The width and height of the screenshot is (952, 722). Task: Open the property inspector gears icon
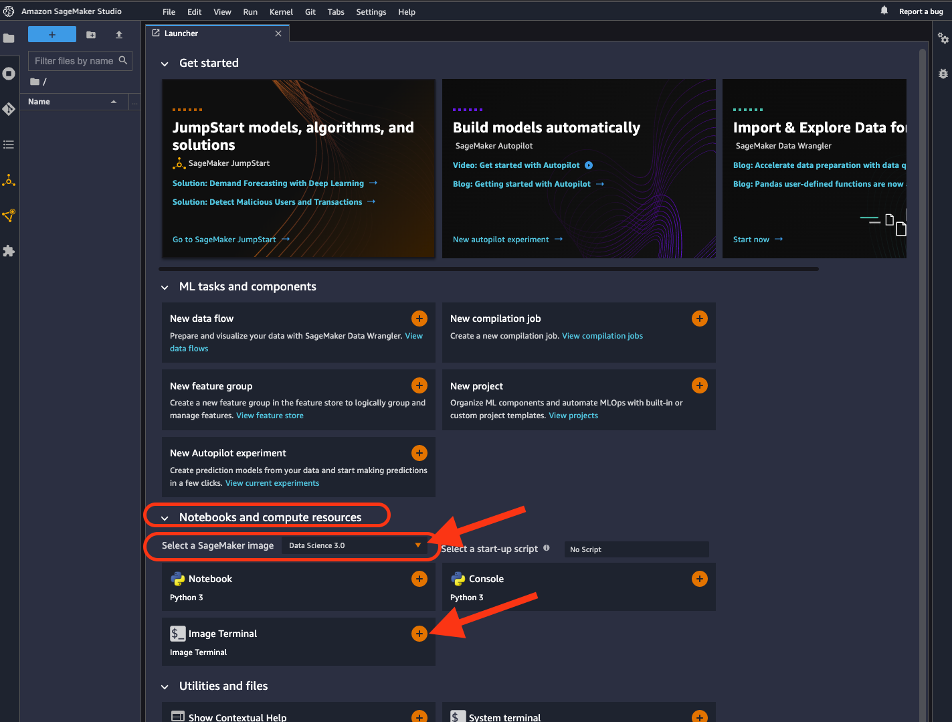point(943,38)
